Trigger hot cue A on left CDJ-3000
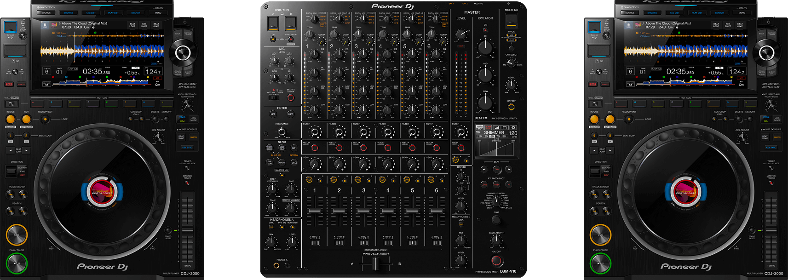Screen dimensions: 788x280 click(x=37, y=104)
